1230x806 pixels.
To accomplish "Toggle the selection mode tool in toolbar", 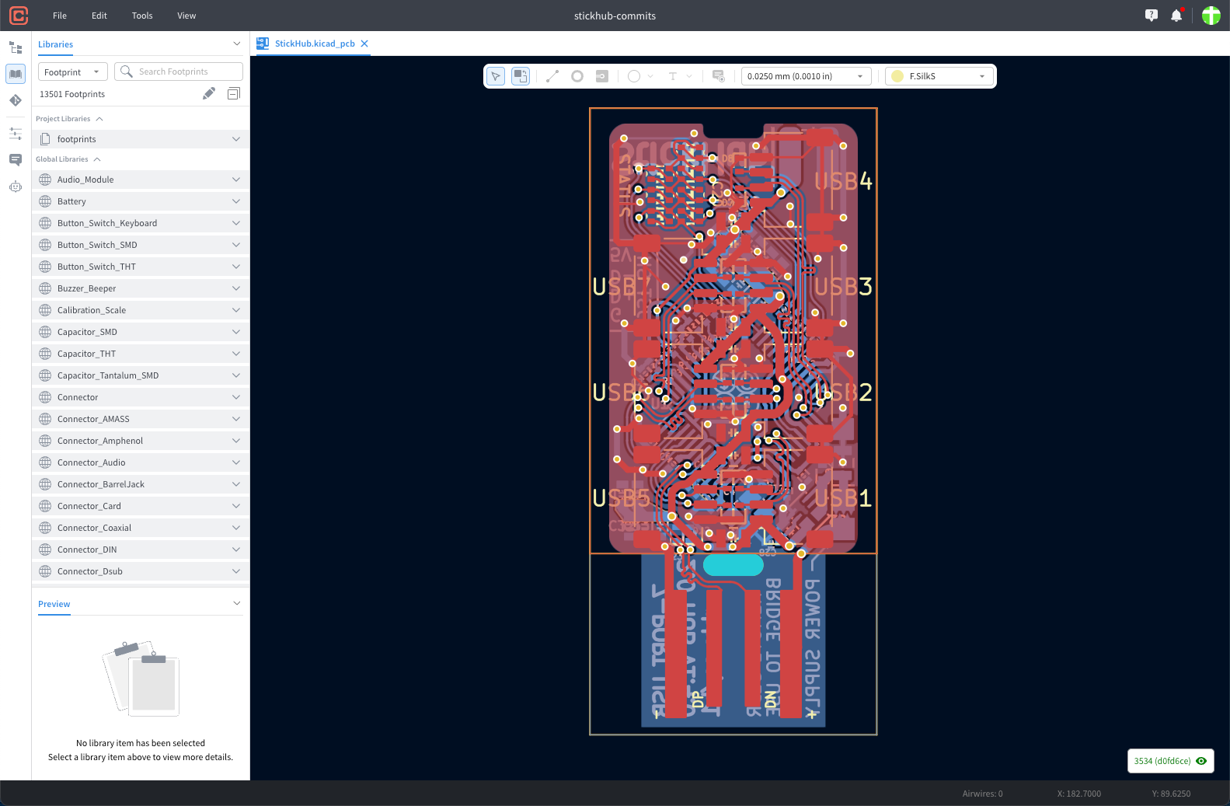I will [x=521, y=76].
